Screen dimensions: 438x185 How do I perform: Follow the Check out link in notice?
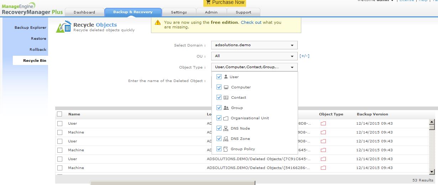pos(251,22)
